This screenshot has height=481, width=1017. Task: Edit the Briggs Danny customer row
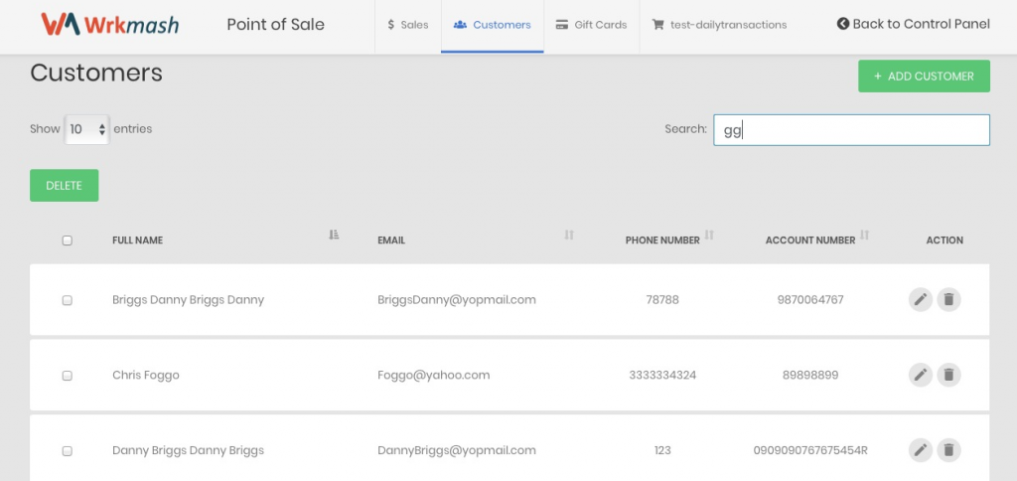pyautogui.click(x=921, y=299)
